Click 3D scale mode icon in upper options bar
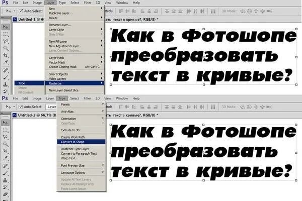This screenshot has width=302, height=201. point(269,11)
